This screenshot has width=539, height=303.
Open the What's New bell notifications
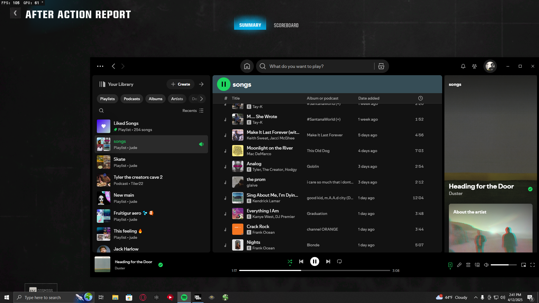pos(463,66)
